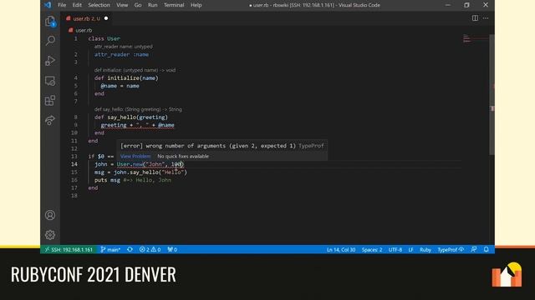Open the Live Share view icon
535x300 pixels.
coord(50,120)
